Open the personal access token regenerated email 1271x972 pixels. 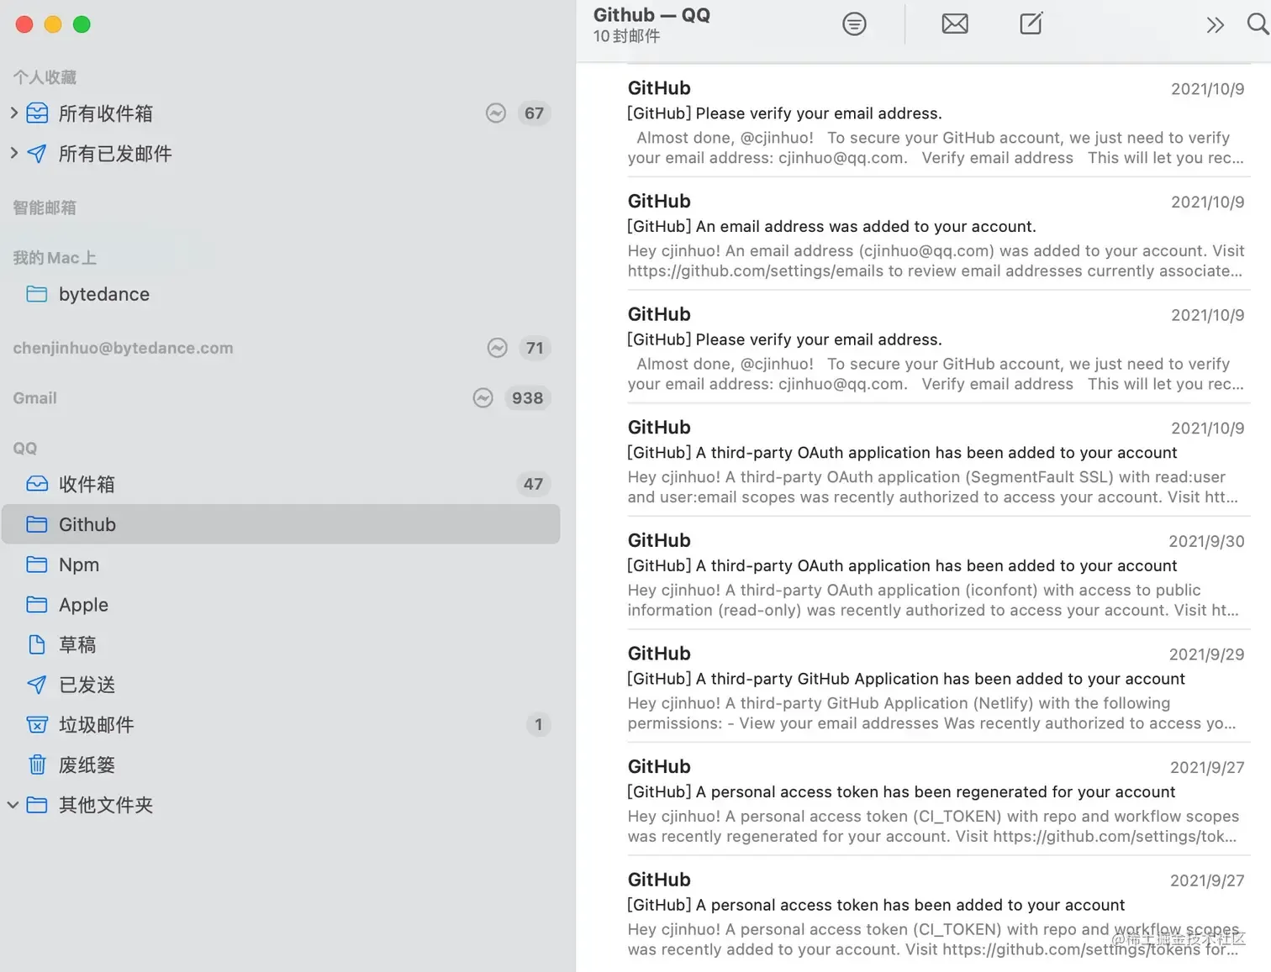[x=935, y=801]
